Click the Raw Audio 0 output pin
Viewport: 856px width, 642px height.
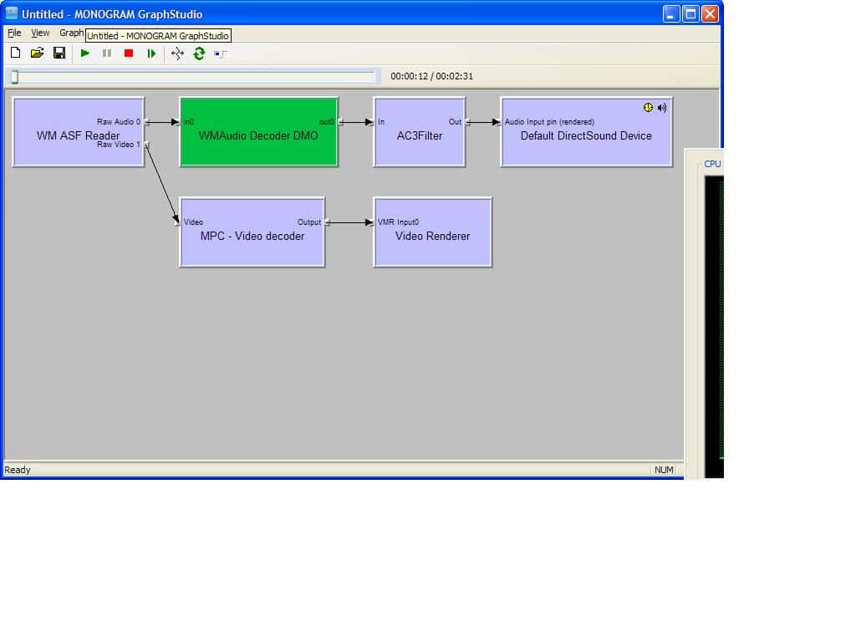[x=146, y=122]
